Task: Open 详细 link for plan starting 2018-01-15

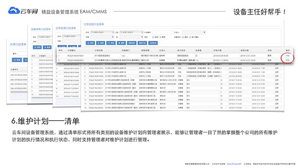Action: pos(287,60)
